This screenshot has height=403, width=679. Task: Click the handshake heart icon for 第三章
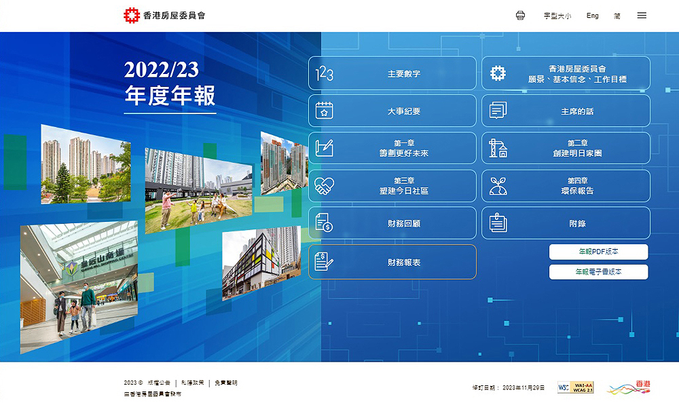[x=325, y=186]
